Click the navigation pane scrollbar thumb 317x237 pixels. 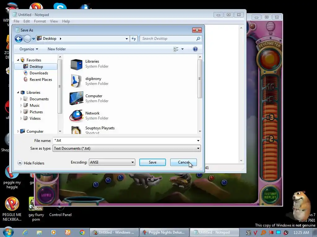[60, 86]
